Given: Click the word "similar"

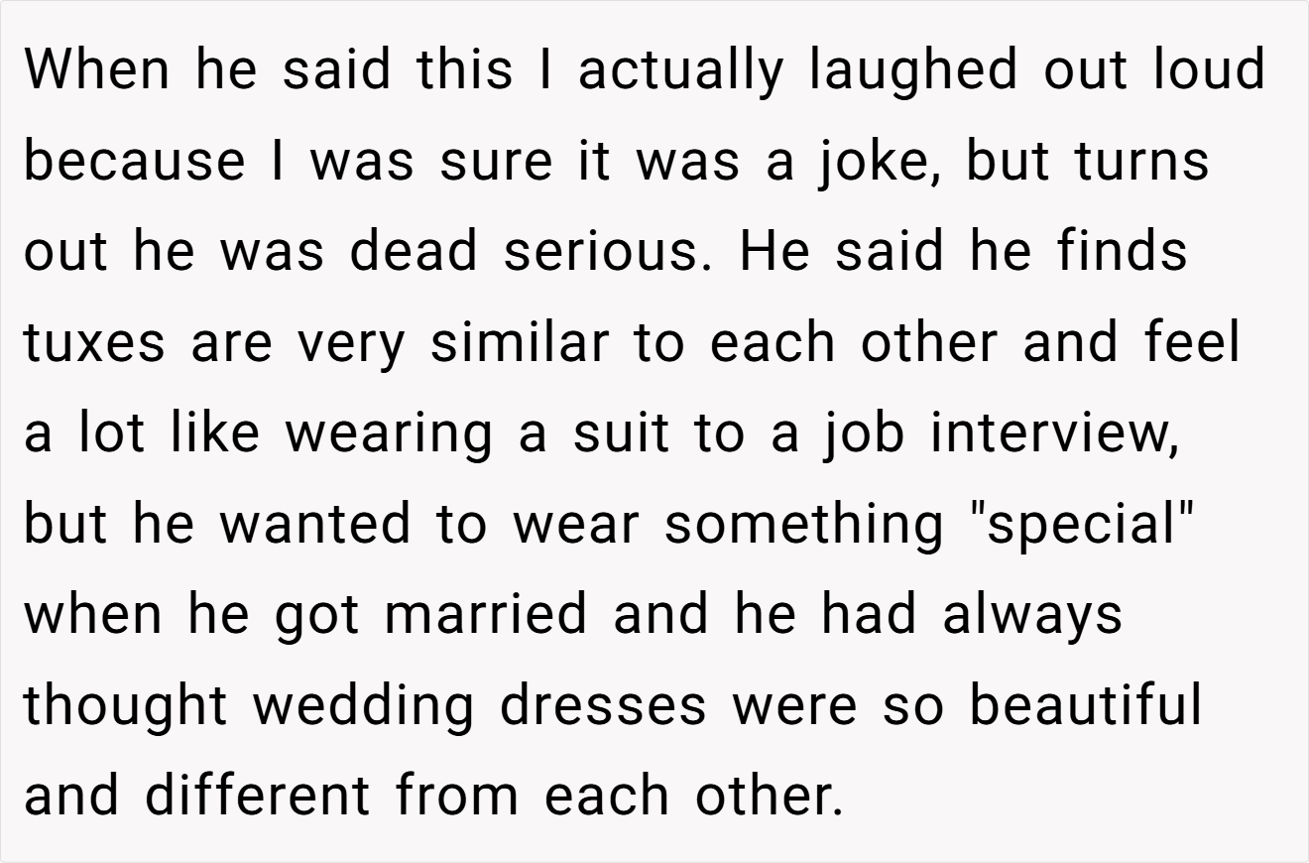Looking at the screenshot, I should 520,342.
